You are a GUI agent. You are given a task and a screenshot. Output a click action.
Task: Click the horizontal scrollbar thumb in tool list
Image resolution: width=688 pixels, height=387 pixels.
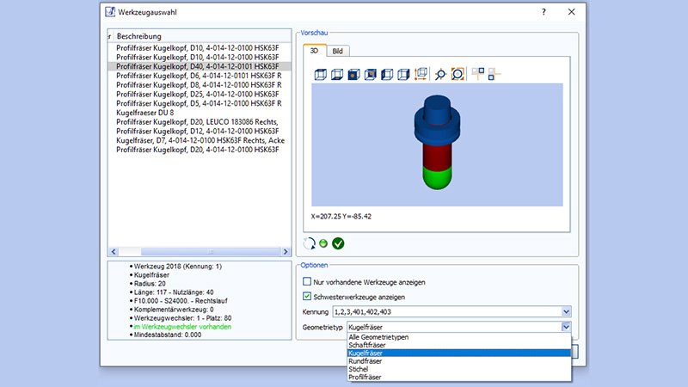[211, 251]
